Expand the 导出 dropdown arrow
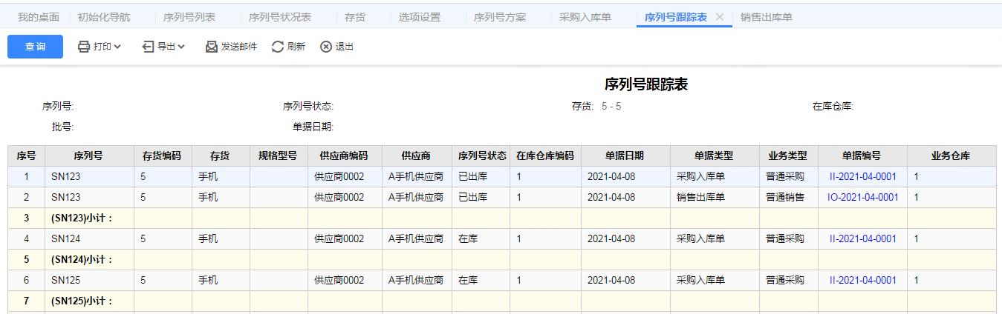 (181, 47)
